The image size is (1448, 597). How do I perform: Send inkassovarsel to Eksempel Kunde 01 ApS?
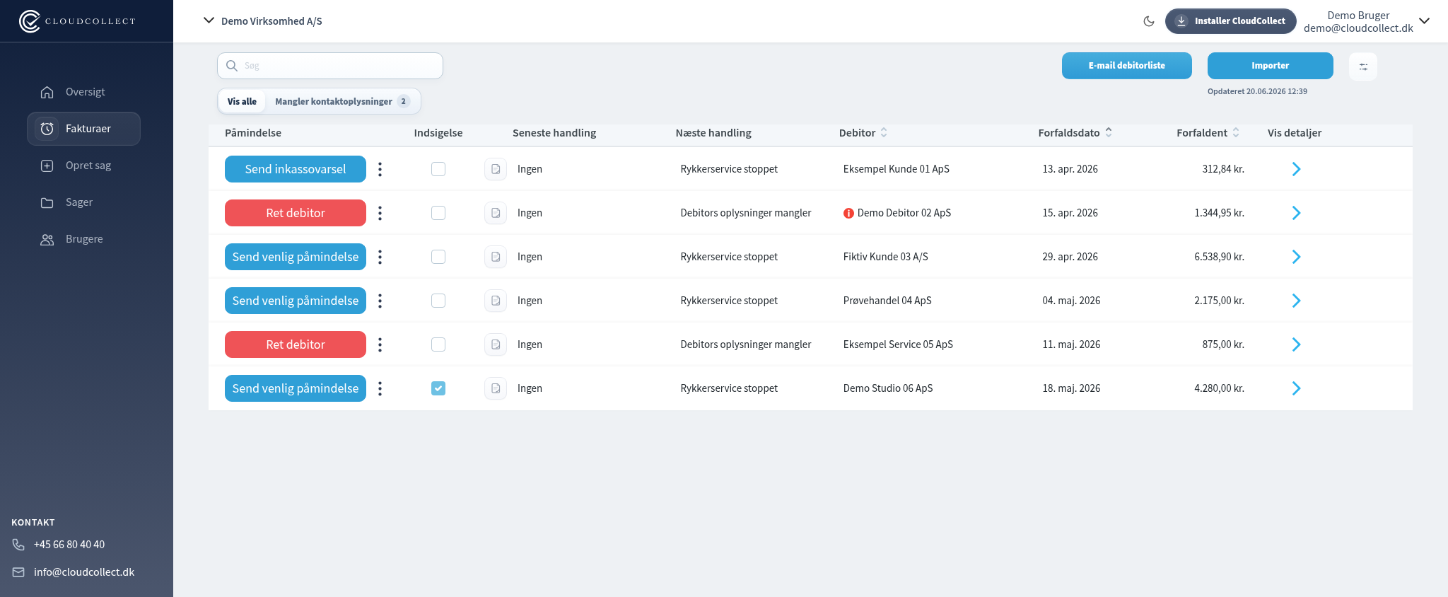[x=296, y=169]
